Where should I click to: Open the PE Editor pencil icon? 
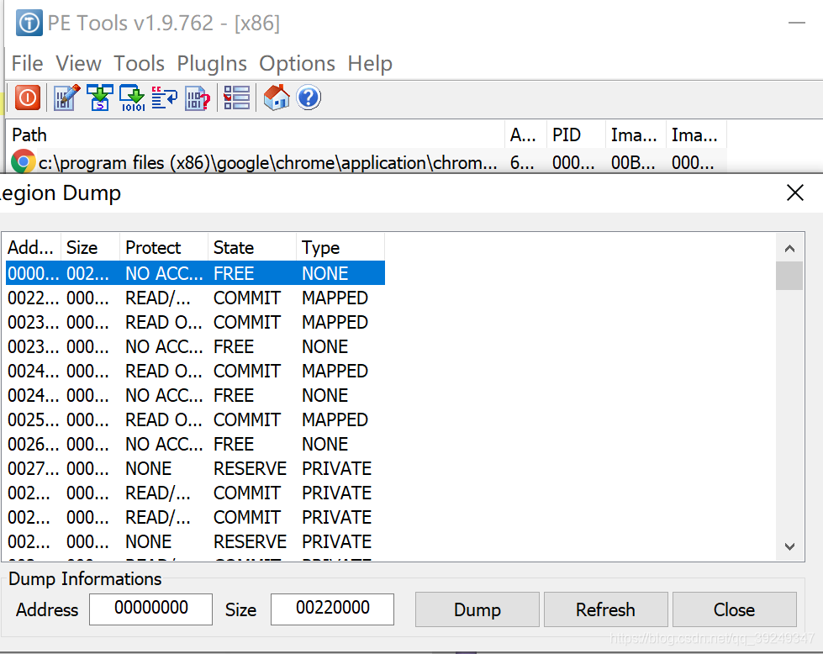pyautogui.click(x=66, y=98)
